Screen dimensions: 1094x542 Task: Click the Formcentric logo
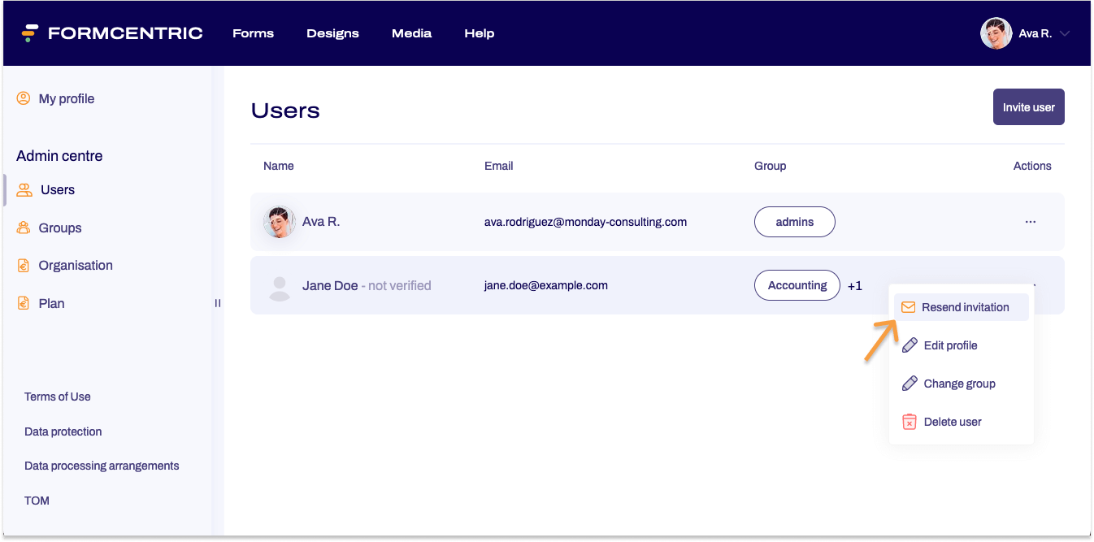111,33
